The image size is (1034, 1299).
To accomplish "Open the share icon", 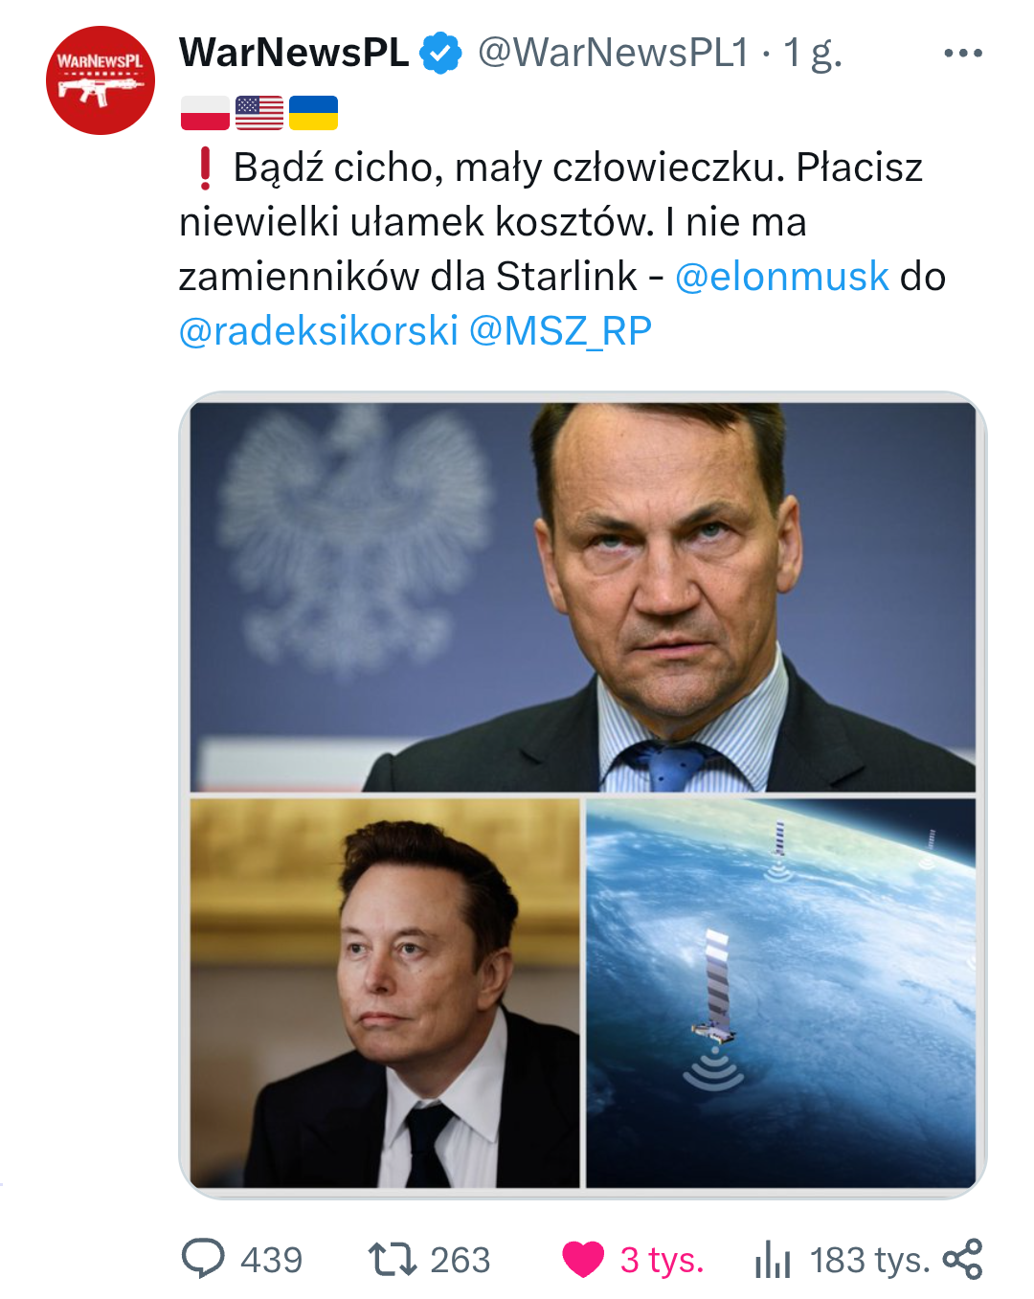I will (962, 1259).
